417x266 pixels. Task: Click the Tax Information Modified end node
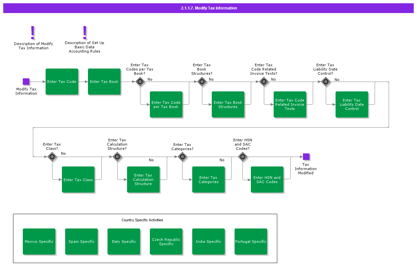[x=306, y=156]
